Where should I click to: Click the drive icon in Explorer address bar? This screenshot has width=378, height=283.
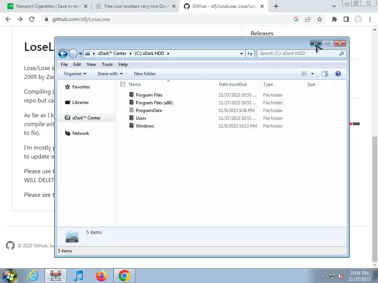[87, 53]
